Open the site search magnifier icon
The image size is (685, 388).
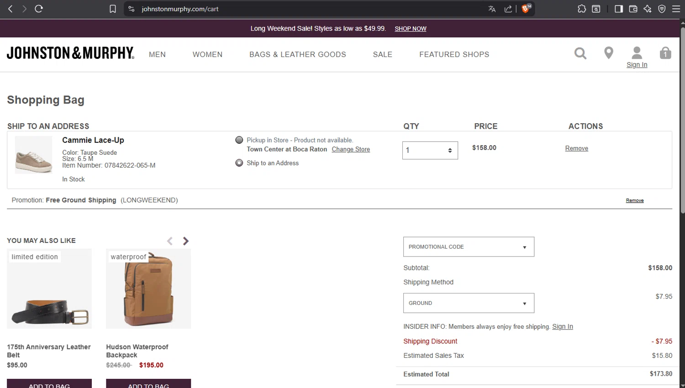[x=580, y=53]
